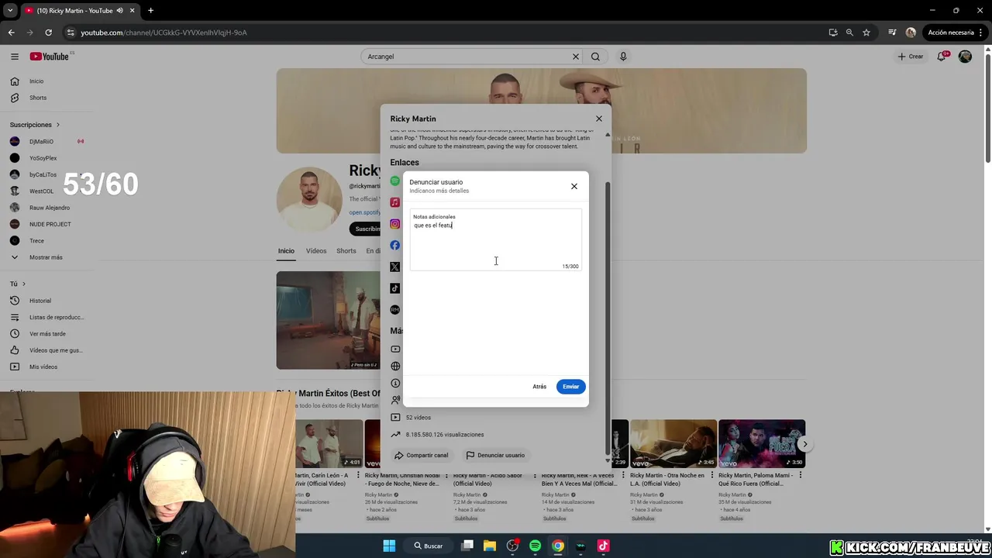Click the Notas adicionales text area
This screenshot has width=992, height=558.
click(x=495, y=240)
